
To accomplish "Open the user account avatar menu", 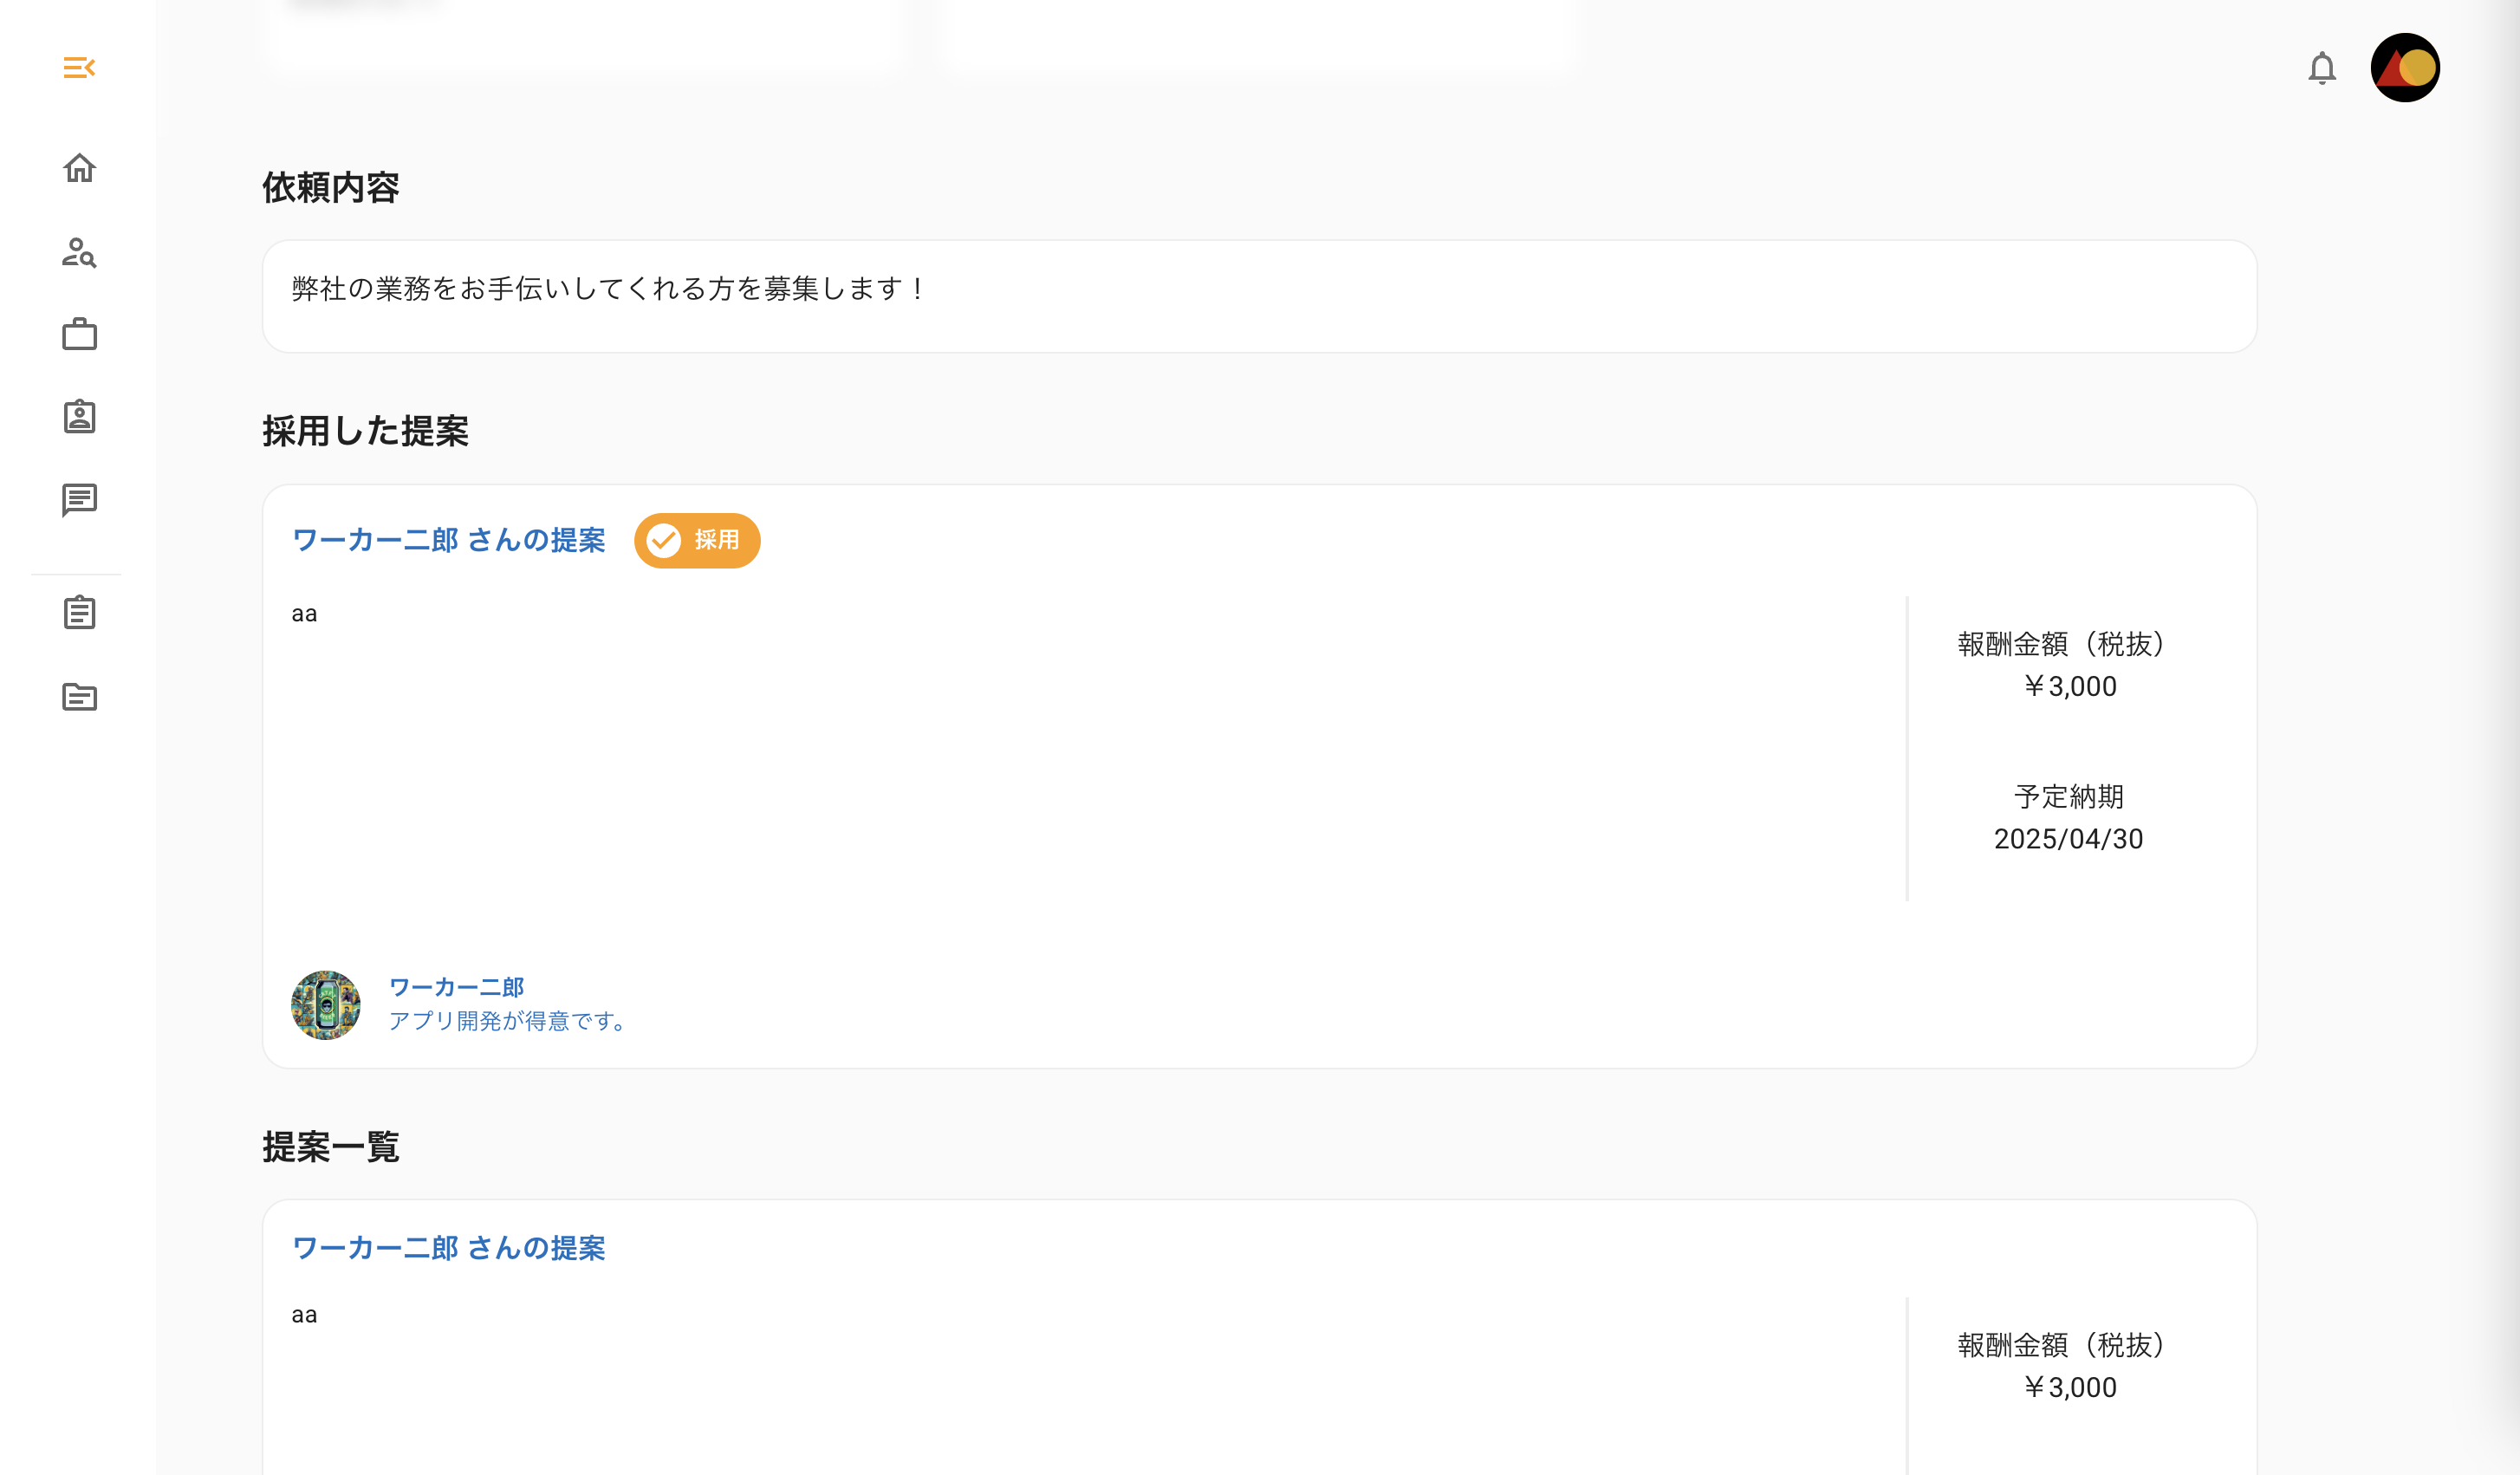I will (x=2405, y=68).
